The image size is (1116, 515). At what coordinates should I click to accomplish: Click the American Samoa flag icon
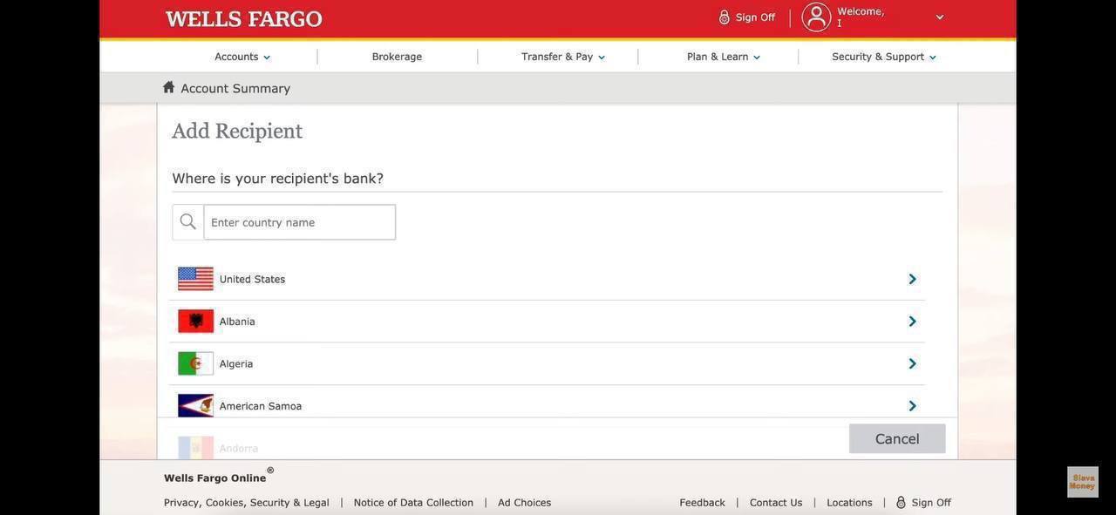tap(195, 406)
